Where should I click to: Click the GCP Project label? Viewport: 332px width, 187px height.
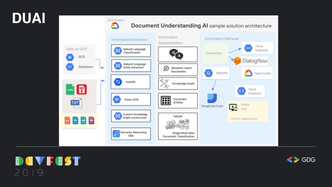tap(116, 20)
